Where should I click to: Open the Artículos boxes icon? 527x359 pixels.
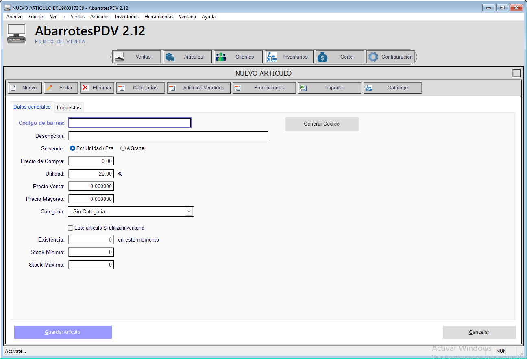[x=170, y=57]
